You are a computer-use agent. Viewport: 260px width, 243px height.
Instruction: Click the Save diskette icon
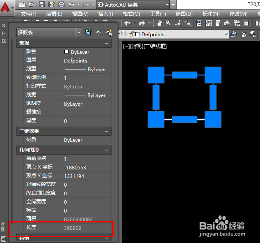[42, 5]
